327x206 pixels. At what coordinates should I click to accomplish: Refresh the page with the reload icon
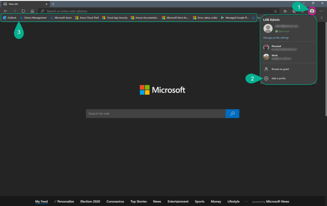pos(23,11)
